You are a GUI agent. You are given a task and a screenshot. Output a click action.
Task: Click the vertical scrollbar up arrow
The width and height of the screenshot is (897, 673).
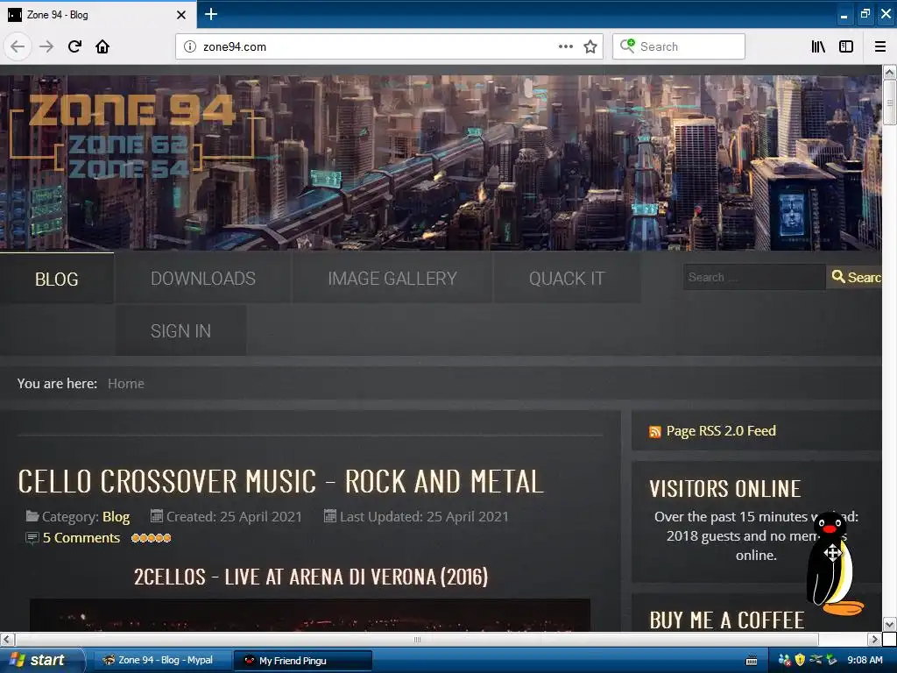point(889,72)
